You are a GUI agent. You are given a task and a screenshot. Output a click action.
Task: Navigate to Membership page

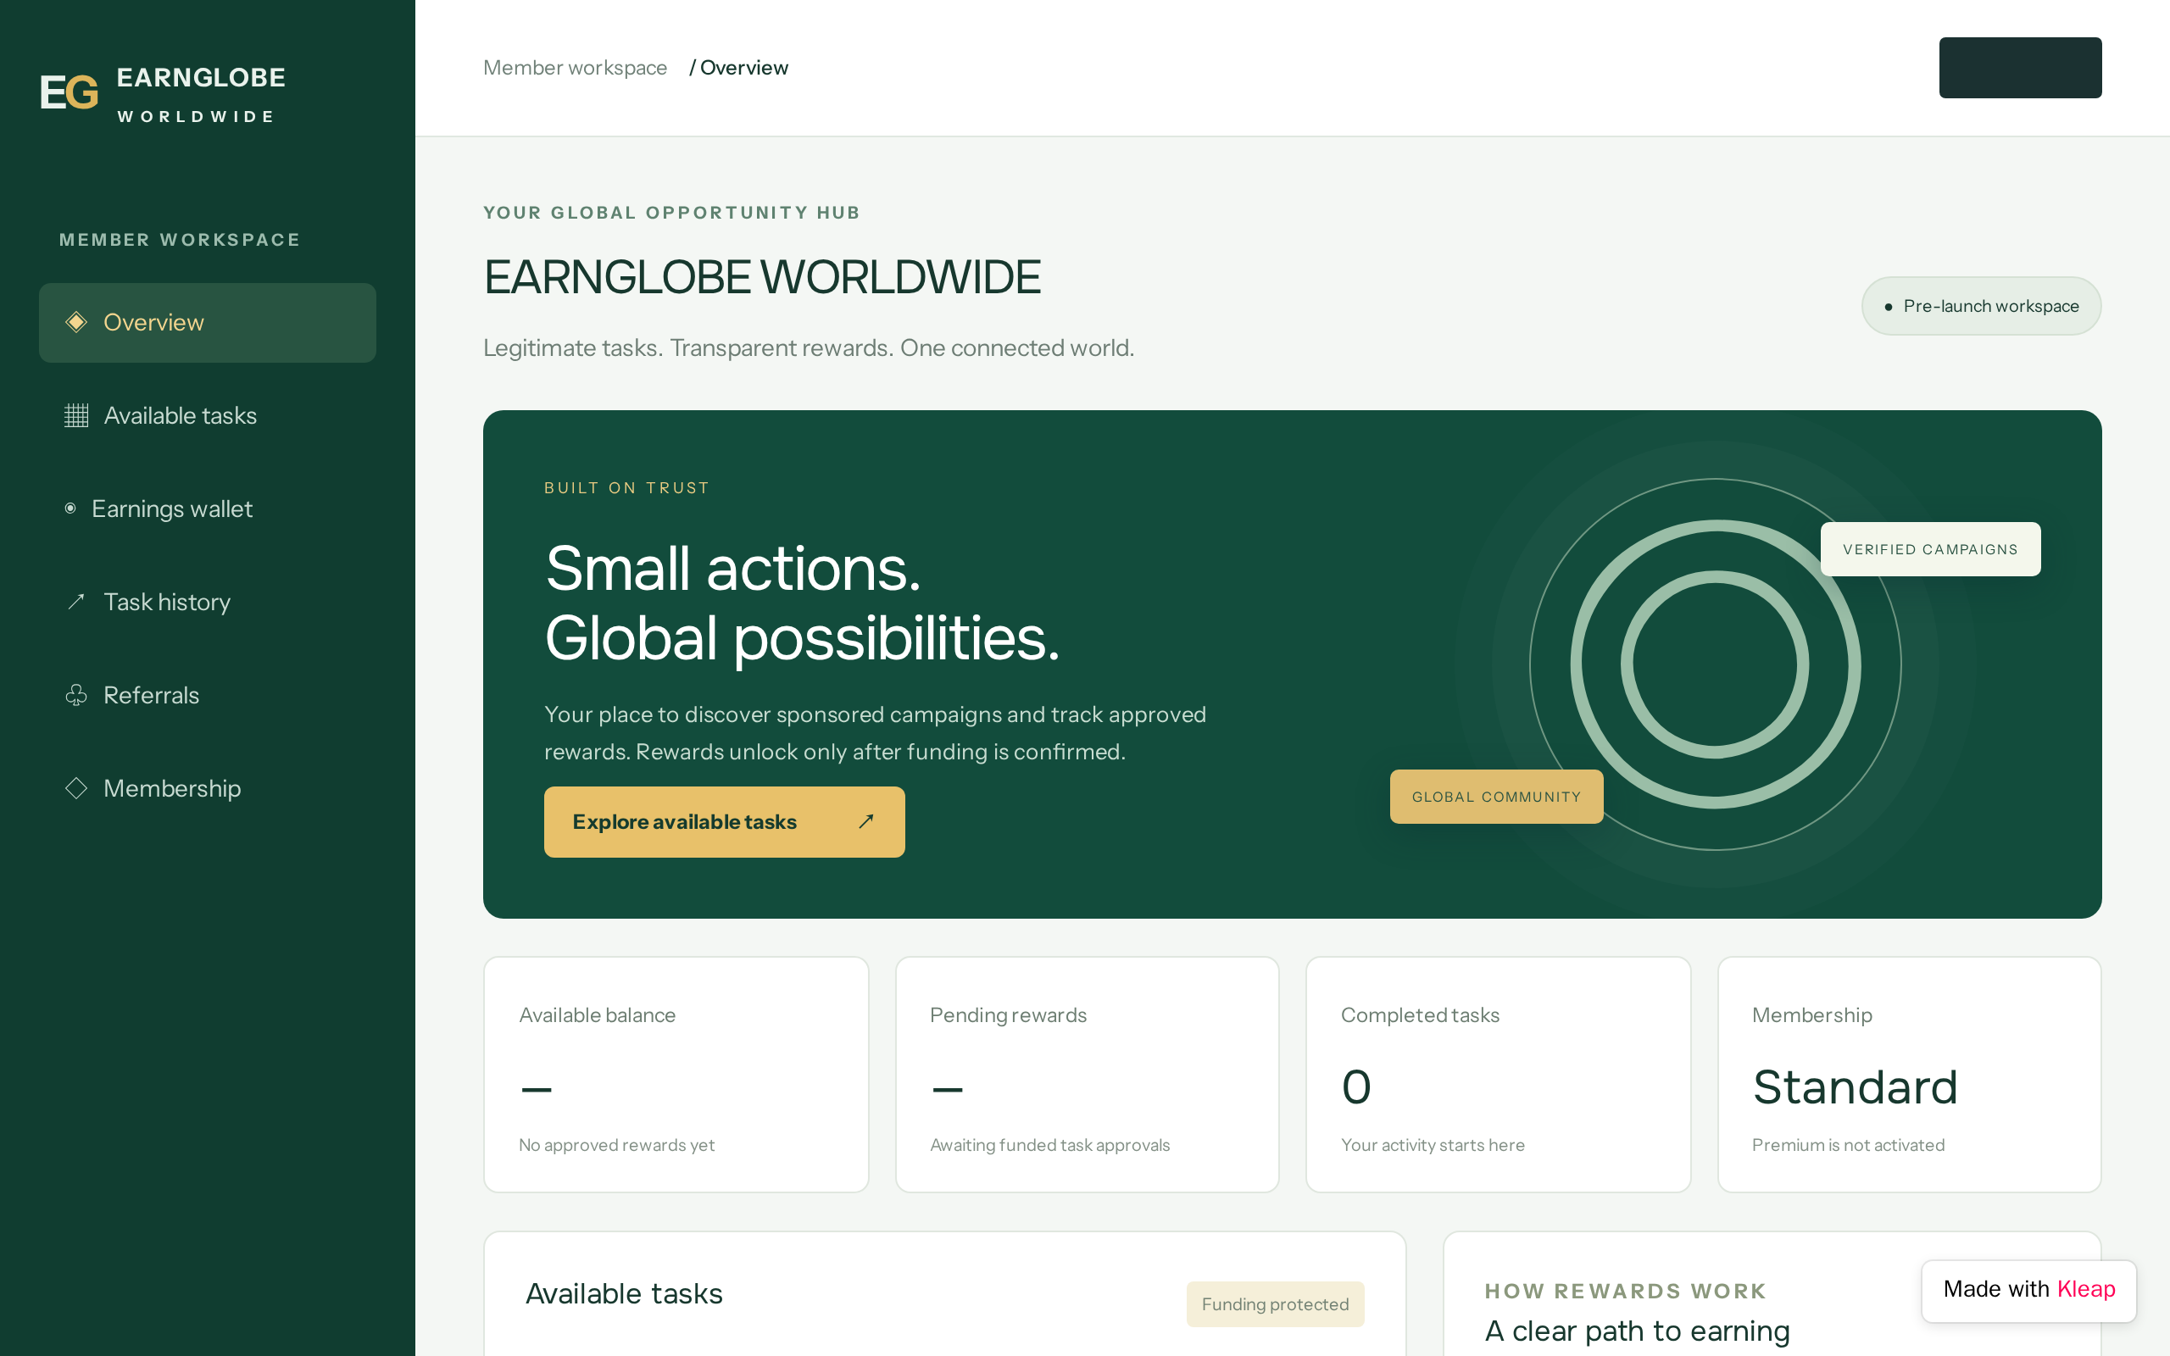pyautogui.click(x=207, y=789)
